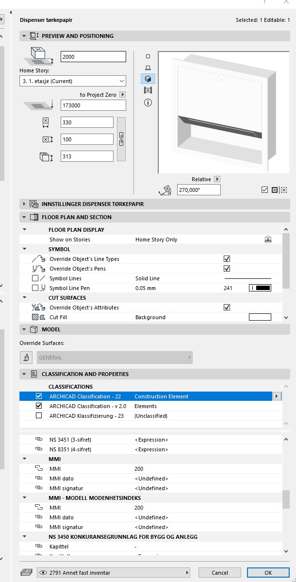Check ARCHICAD Klassifizierung - 23 checkbox
Screen dimensions: 296x582
[39, 416]
